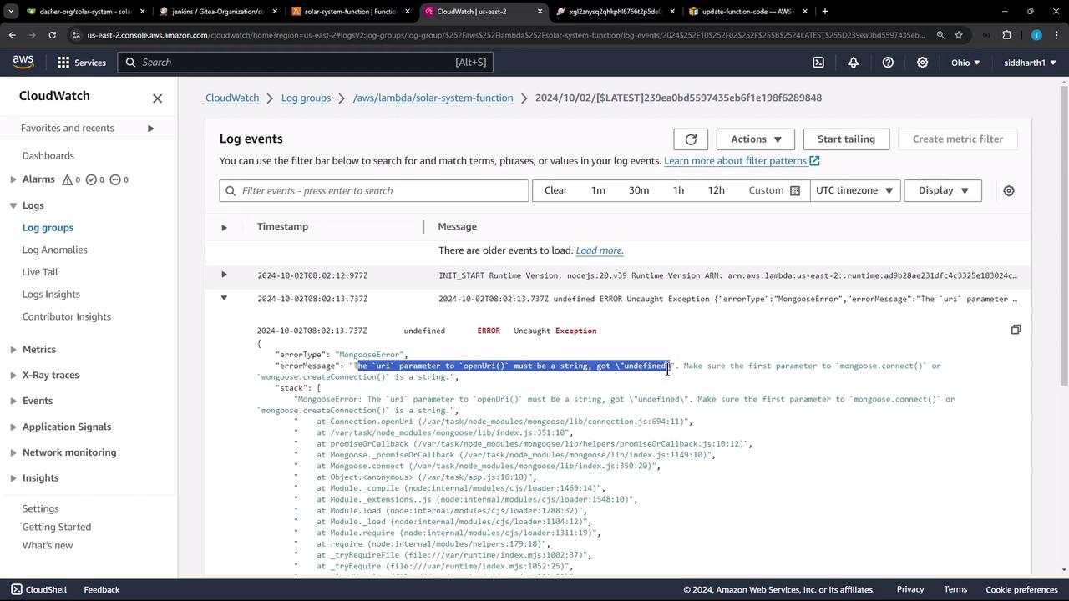
Task: Select the 30m time range filter
Action: coord(638,191)
